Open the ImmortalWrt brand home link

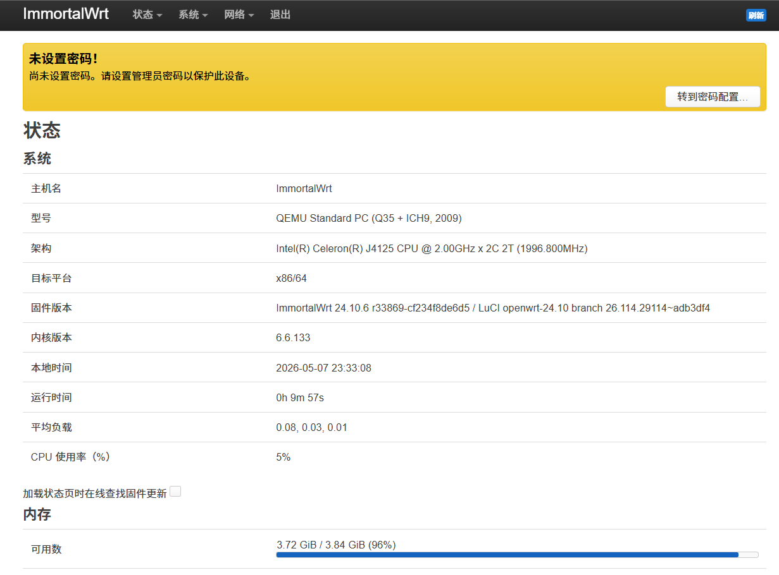point(66,14)
